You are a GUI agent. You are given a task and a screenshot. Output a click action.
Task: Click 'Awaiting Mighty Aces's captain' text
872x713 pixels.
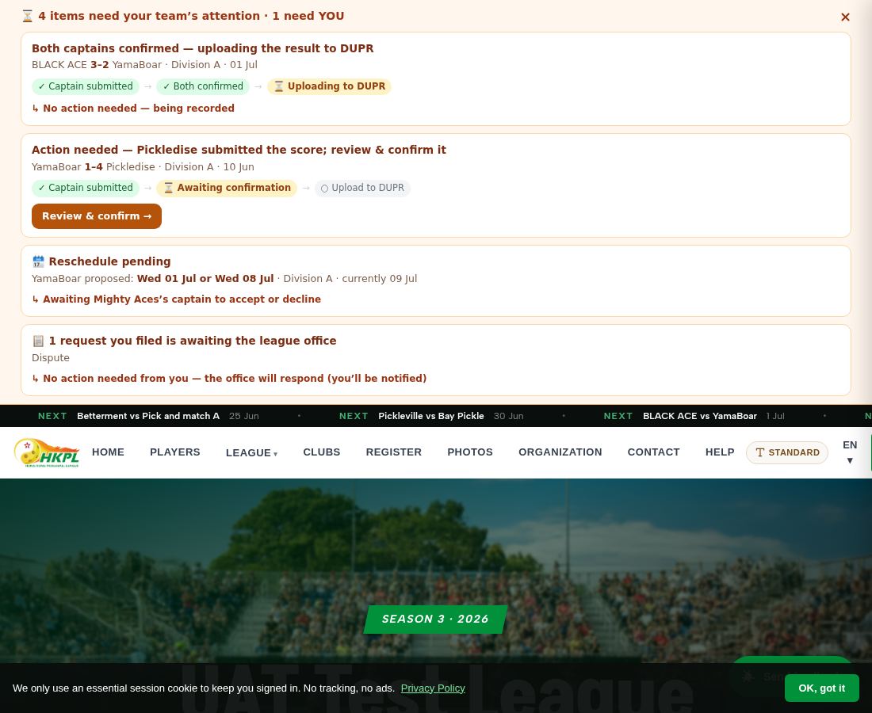(x=182, y=299)
